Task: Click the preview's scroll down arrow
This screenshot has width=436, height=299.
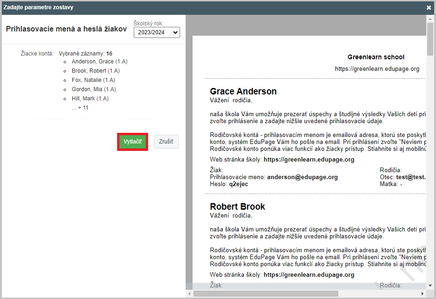Action: [430, 286]
